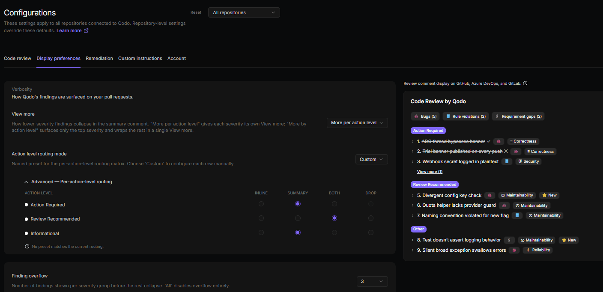Click the bug icon beside Silent broad exception

pyautogui.click(x=514, y=250)
